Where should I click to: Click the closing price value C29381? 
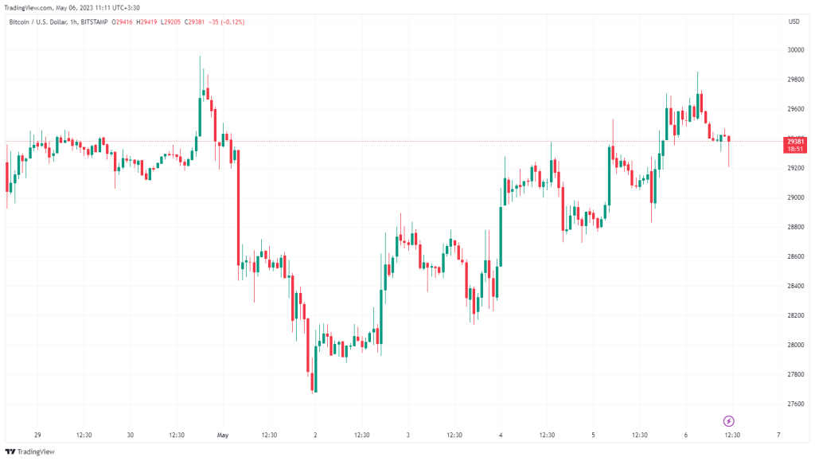coord(195,21)
